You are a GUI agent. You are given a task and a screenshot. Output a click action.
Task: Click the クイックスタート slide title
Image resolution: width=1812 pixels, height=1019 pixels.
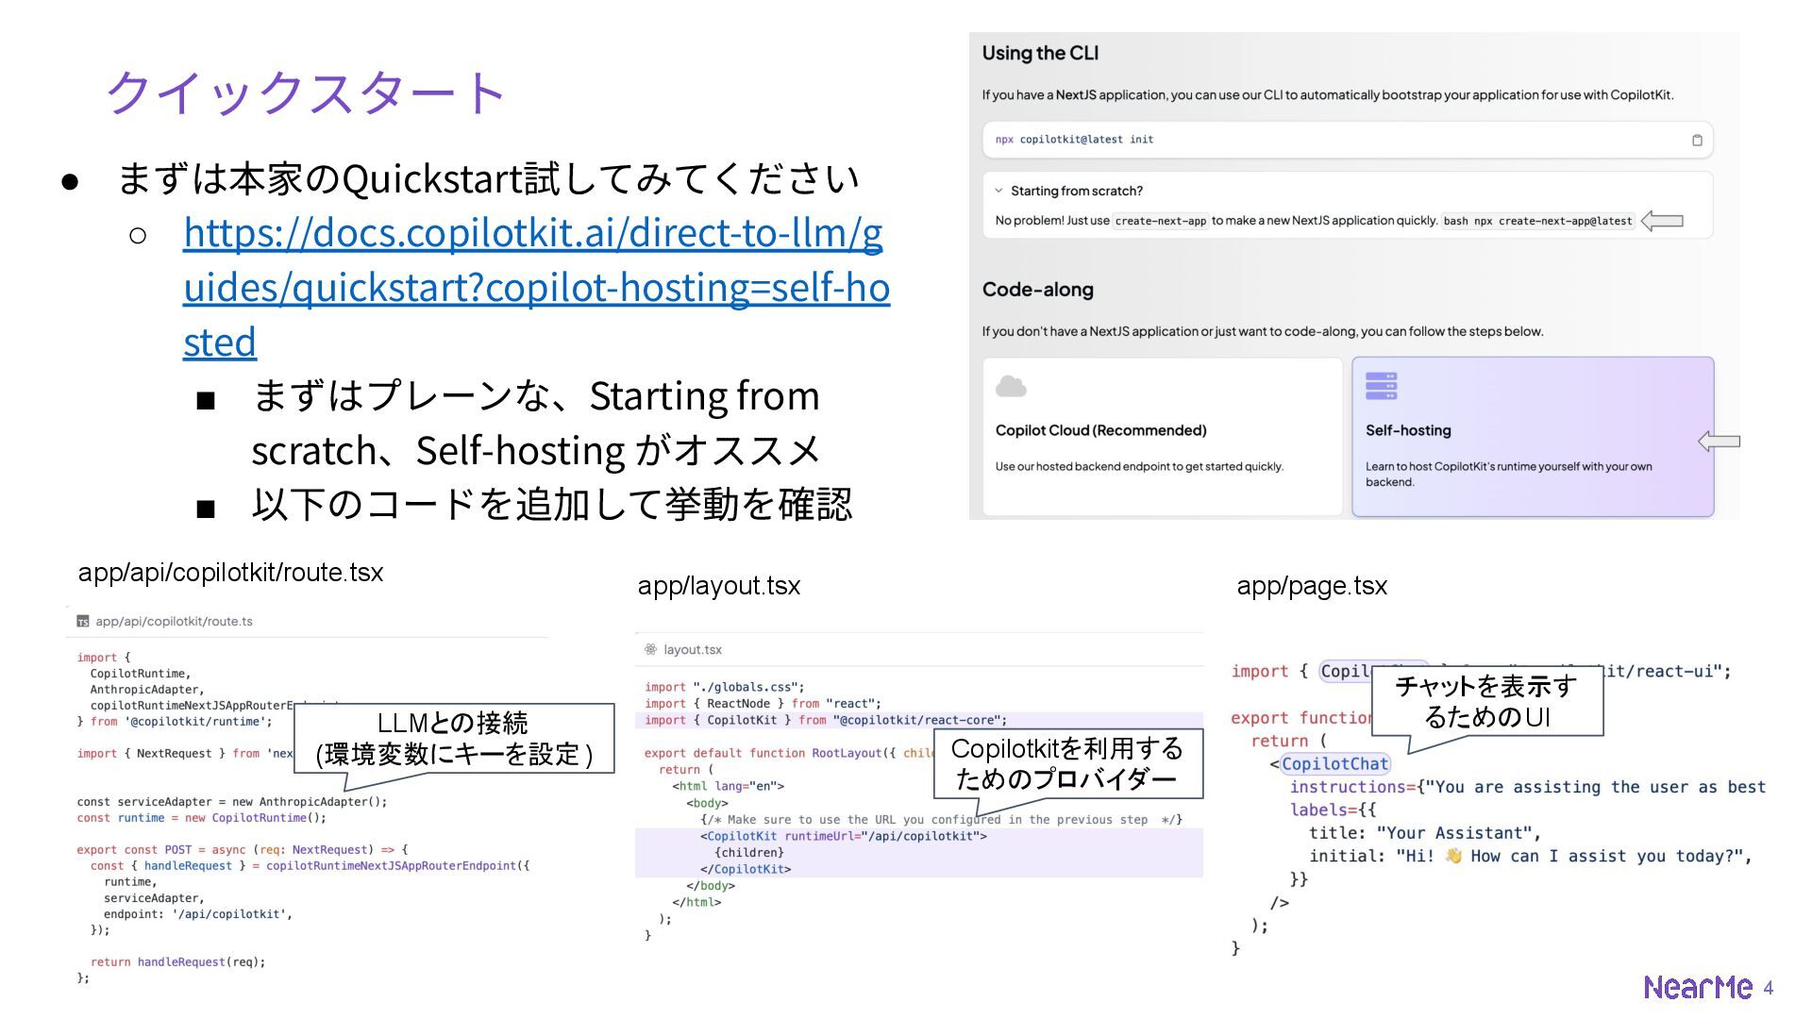(306, 92)
